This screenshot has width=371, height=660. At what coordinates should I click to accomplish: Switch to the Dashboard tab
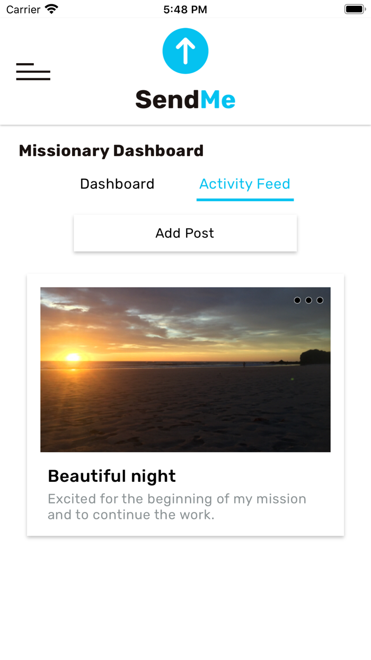pos(117,184)
